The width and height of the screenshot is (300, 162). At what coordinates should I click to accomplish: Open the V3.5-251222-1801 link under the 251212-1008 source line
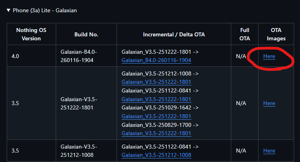pos(156,82)
